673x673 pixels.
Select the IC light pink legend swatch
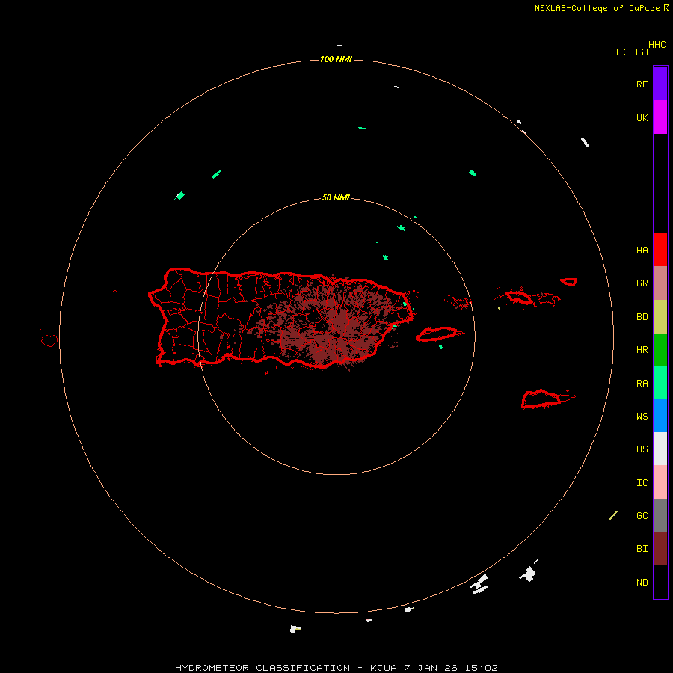(660, 482)
